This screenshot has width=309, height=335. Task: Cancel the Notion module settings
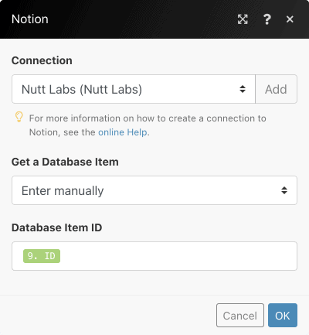coord(240,315)
